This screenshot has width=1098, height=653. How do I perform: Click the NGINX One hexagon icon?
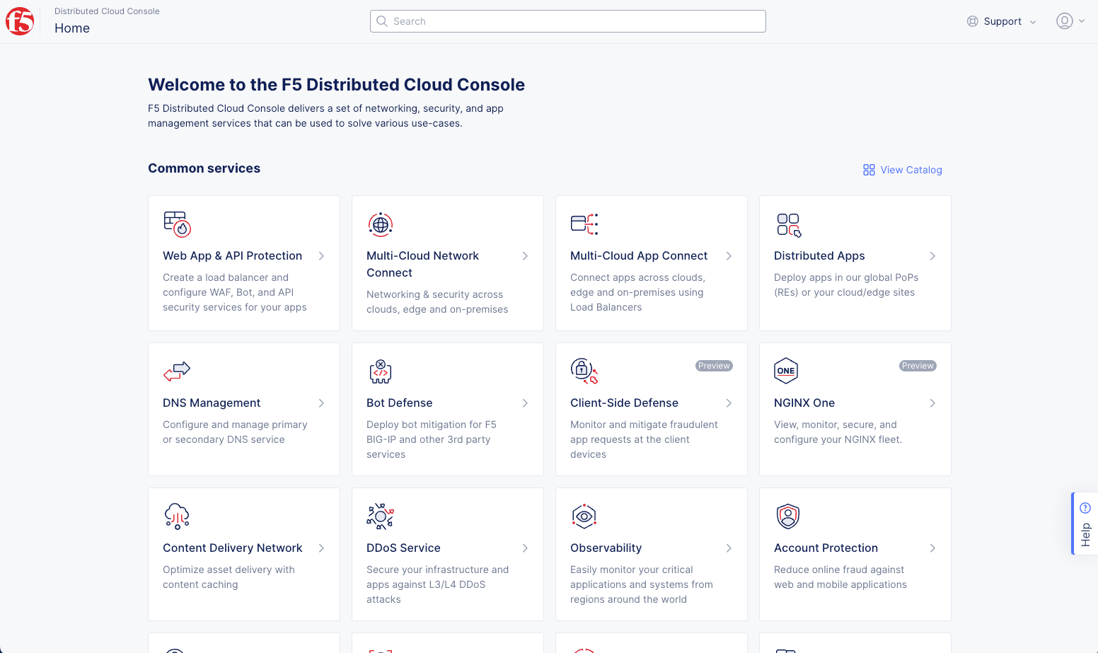point(786,371)
